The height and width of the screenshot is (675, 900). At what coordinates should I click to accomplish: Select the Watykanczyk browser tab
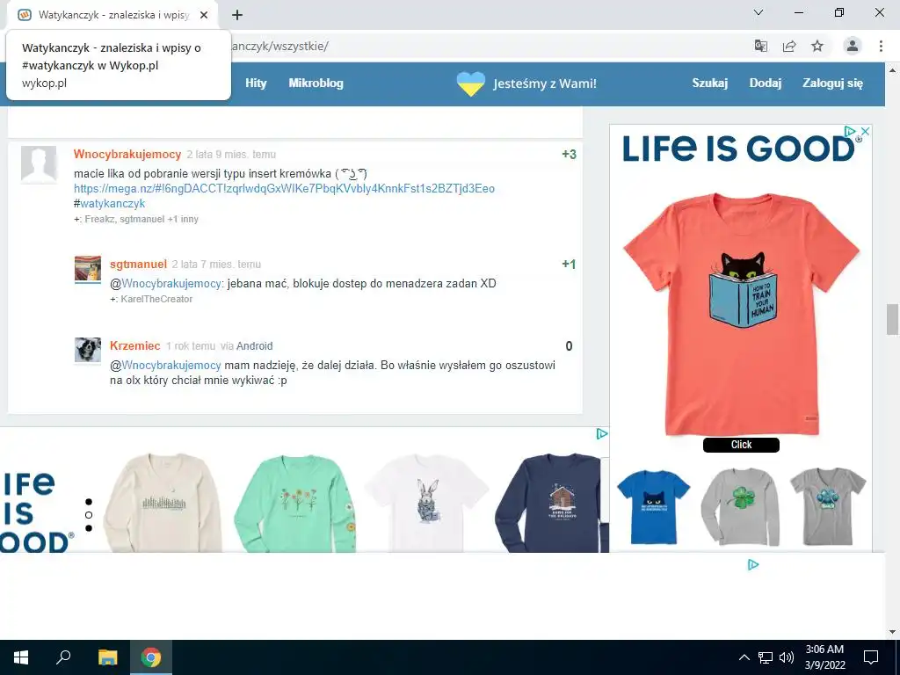click(x=112, y=15)
